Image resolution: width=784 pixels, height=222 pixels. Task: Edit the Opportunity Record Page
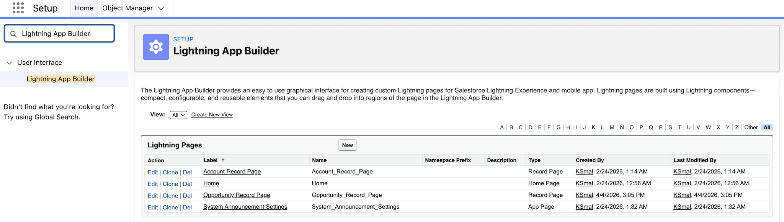153,196
